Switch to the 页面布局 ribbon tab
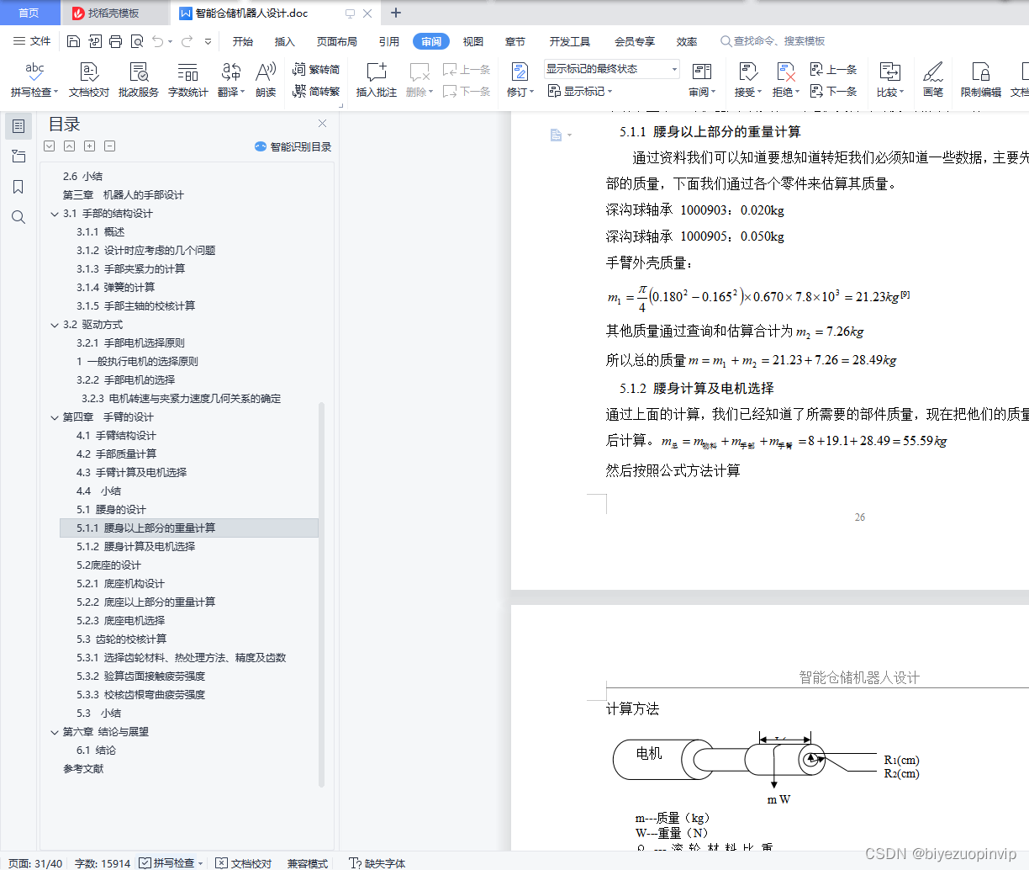 pos(337,41)
